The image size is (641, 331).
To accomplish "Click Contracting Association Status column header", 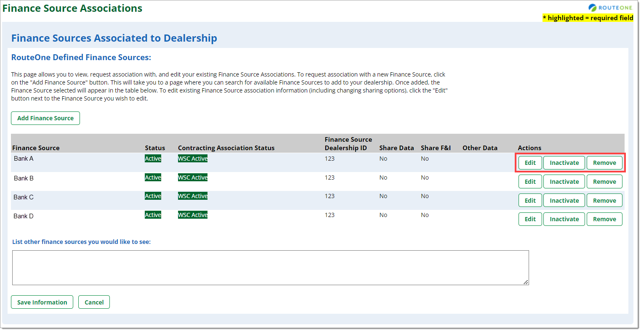I will (226, 148).
